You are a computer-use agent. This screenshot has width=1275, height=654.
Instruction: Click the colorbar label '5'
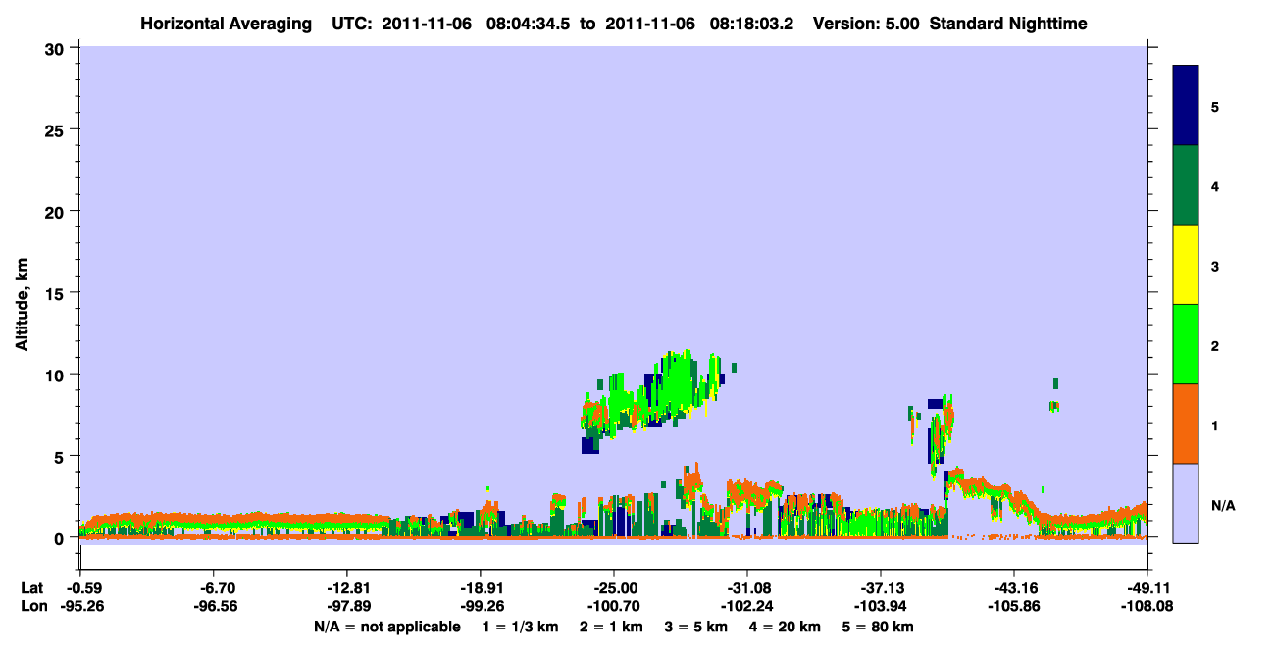tap(1214, 107)
